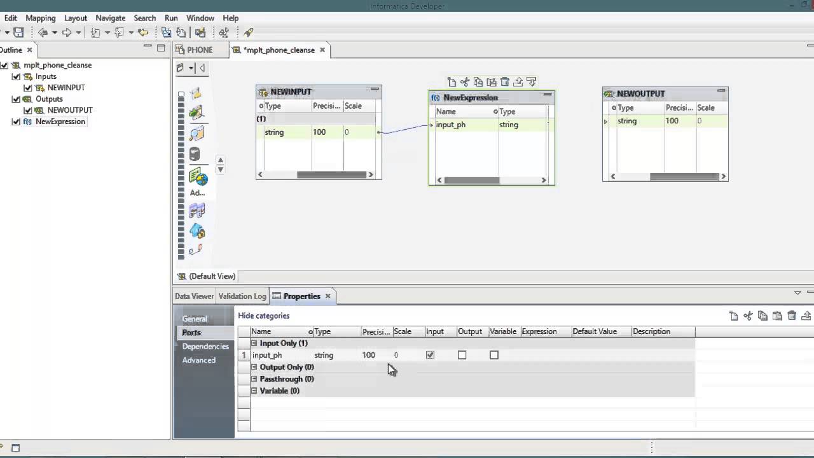Toggle the NEWINPUT checkbox in Outline
Screen dimensions: 814x458
coord(28,88)
